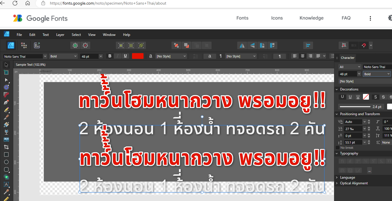Collapse the Decorations section
Viewport: 392px width, 201px height.
pyautogui.click(x=337, y=89)
